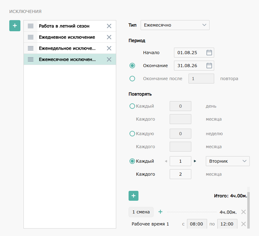Click drag handle of "Еженедельное исключение" row
Viewport: 259px width, 236px height.
(31, 48)
